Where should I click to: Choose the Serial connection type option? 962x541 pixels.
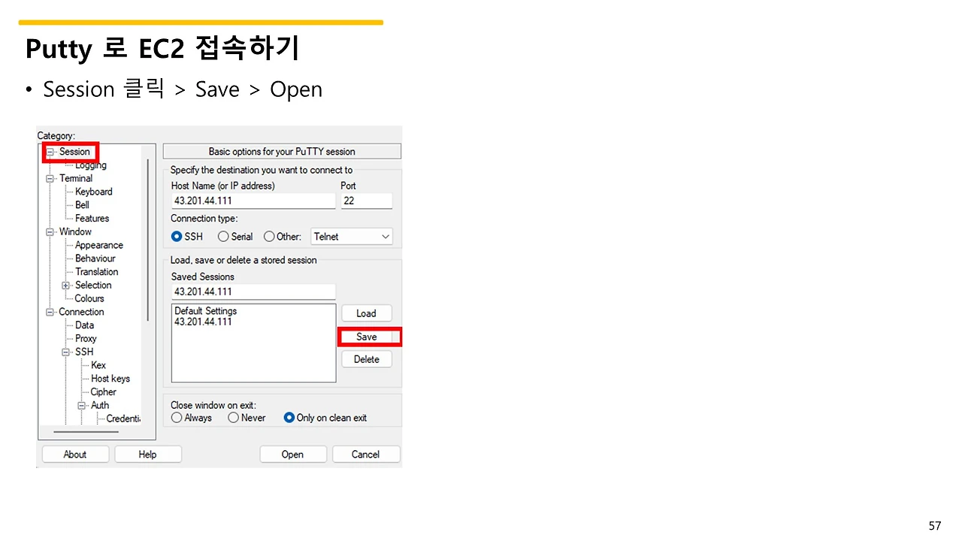coord(223,237)
